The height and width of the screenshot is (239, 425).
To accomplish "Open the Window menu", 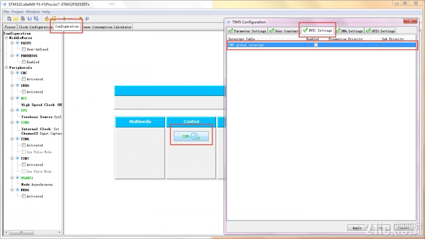I will tap(33, 12).
